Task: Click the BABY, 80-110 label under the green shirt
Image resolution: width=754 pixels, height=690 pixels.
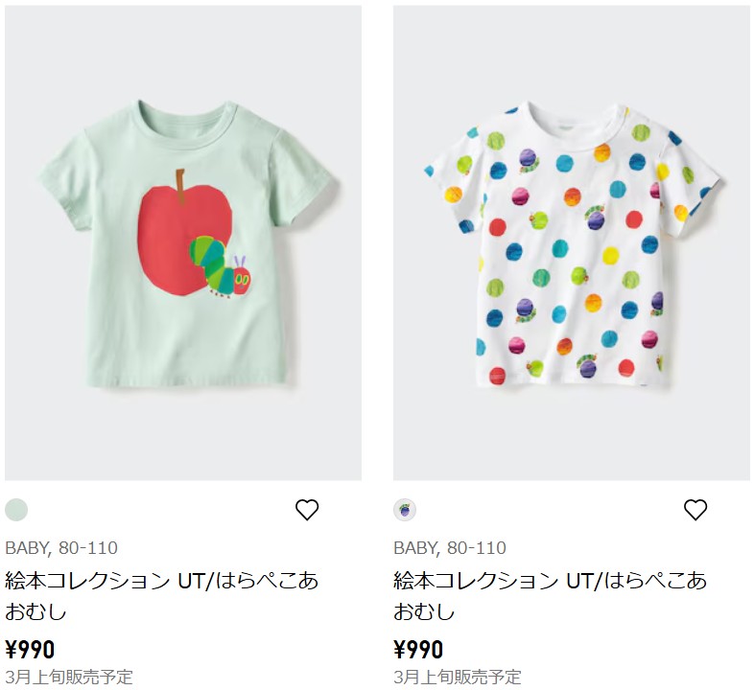Action: click(x=61, y=548)
